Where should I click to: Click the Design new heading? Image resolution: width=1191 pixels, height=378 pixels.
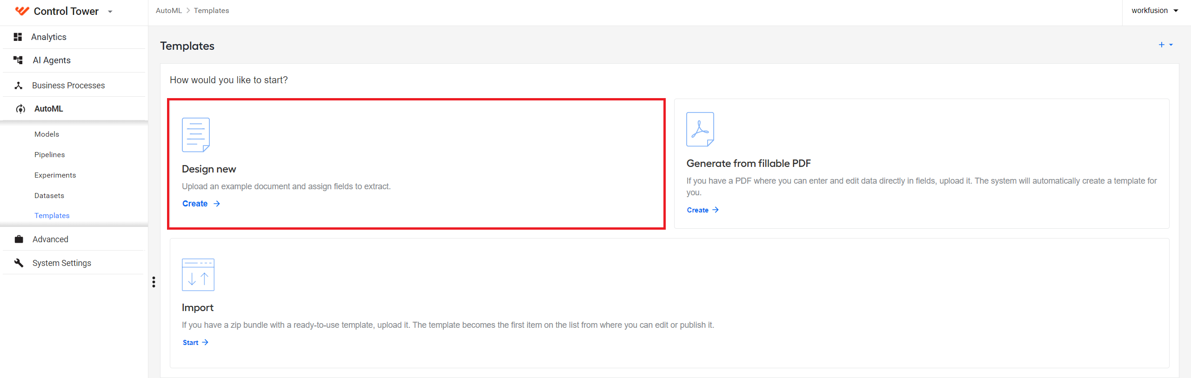(209, 169)
